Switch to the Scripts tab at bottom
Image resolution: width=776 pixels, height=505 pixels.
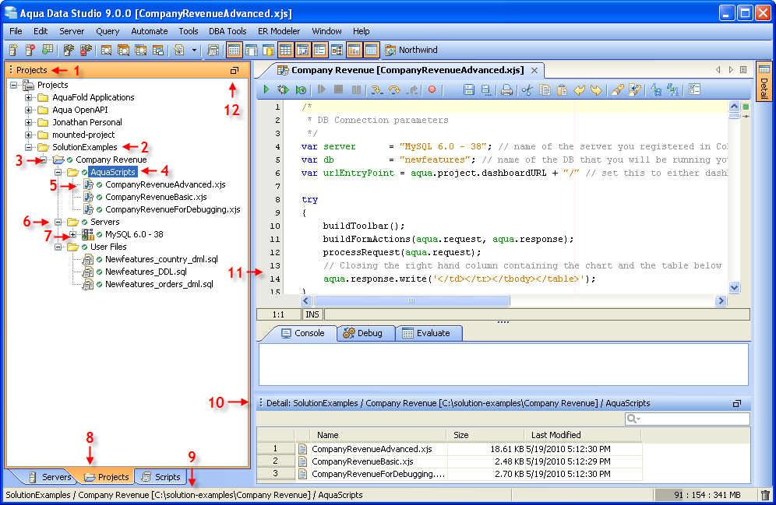[160, 477]
